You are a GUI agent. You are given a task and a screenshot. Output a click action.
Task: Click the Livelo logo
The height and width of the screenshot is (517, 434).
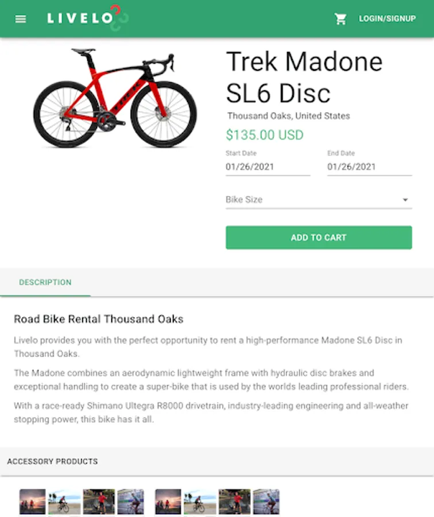click(x=87, y=18)
